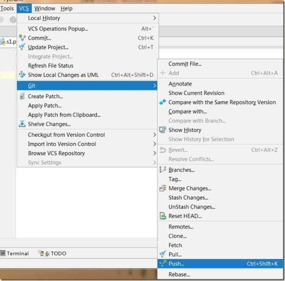
Task: Expand the Git submenu arrow
Action: [155, 86]
